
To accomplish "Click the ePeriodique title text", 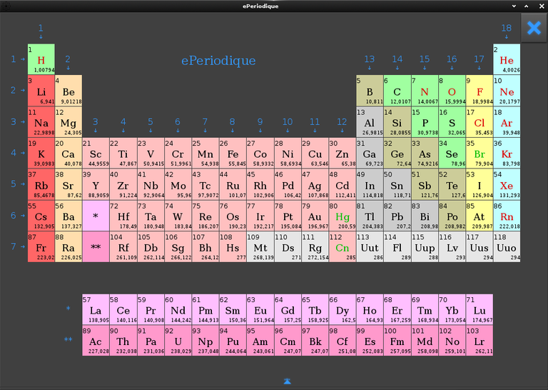I will coord(218,61).
